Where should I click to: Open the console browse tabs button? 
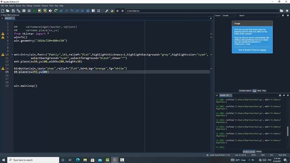[217, 96]
